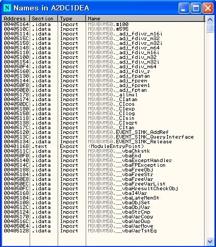Sort by the Section column header
The height and width of the screenshot is (247, 216).
44,19
